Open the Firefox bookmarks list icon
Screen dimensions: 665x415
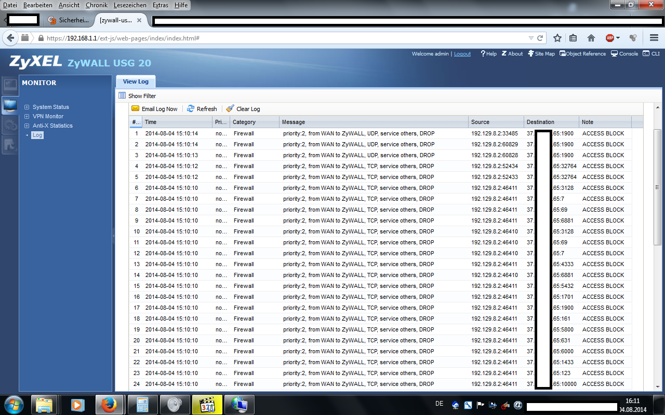[573, 38]
